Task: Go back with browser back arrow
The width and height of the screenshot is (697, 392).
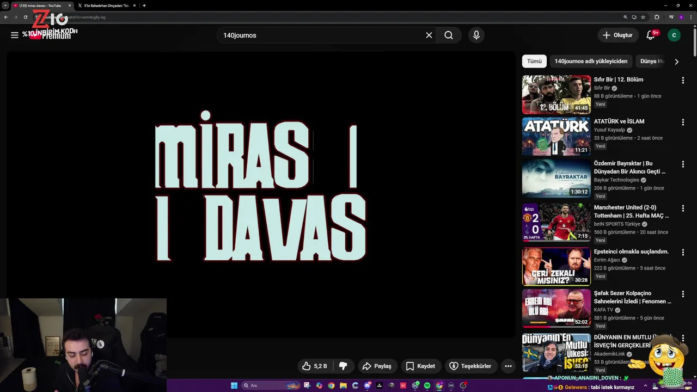Action: tap(6, 17)
